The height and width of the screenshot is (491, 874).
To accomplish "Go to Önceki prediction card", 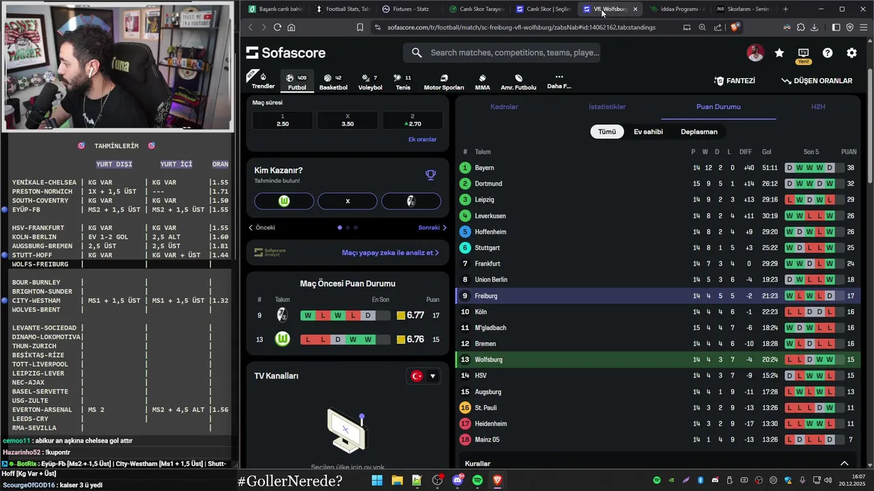I will tap(262, 228).
